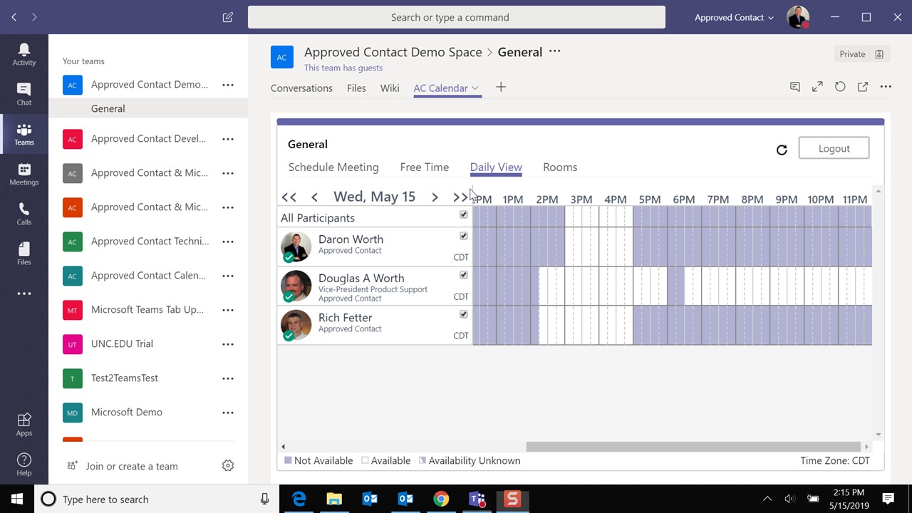This screenshot has height=513, width=912.
Task: Uncheck Daron Worth's checkbox
Action: click(464, 236)
